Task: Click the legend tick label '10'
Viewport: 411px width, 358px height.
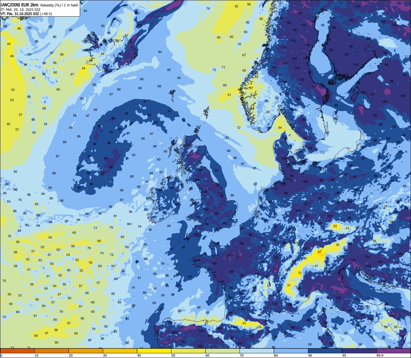Action: tap(36, 355)
